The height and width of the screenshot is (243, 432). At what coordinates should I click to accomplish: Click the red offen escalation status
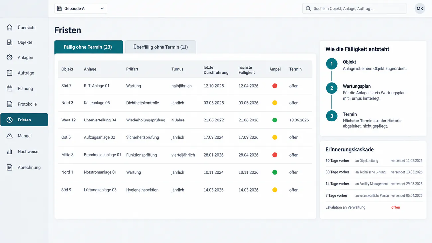pos(396,207)
